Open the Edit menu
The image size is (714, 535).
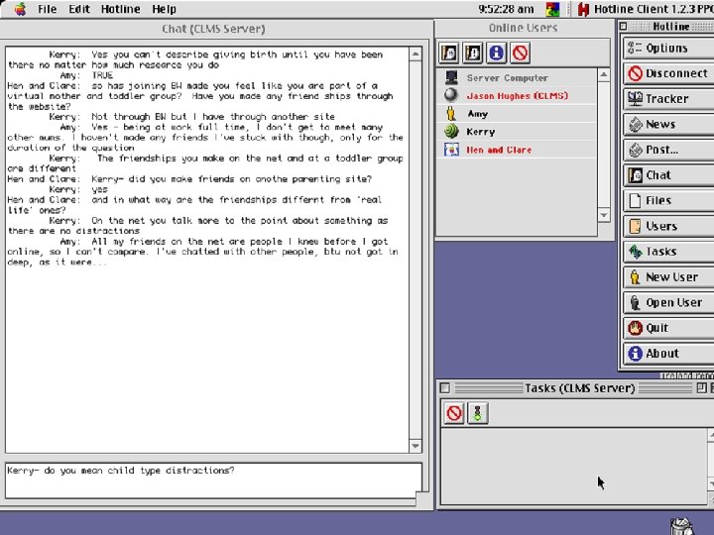79,9
